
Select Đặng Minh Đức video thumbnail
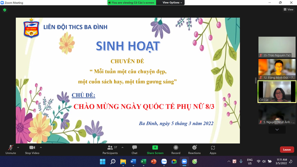(277, 69)
